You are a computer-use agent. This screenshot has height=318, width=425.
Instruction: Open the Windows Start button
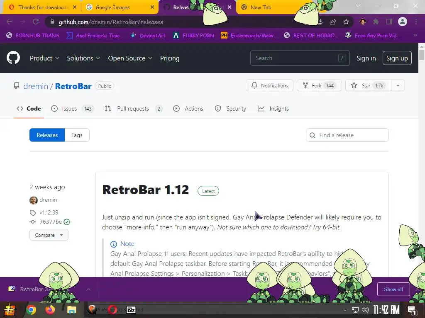pyautogui.click(x=9, y=310)
